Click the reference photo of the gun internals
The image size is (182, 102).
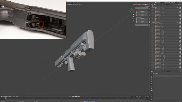coord(33,19)
